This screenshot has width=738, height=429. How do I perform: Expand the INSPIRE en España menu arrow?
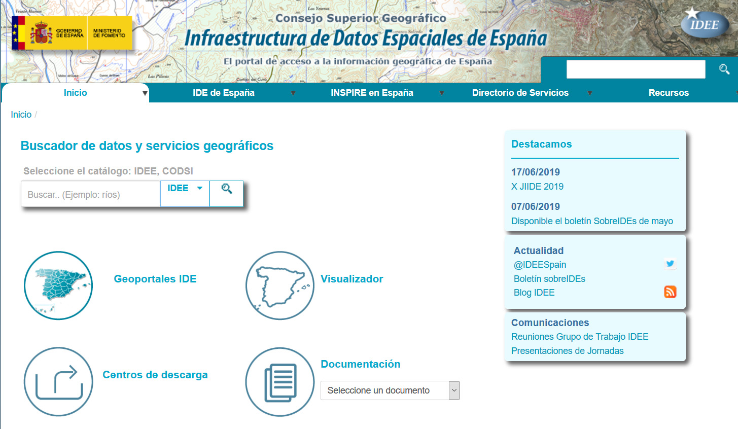(x=441, y=93)
